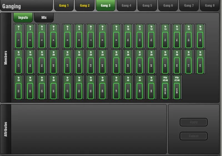Show the Mix members tab
This screenshot has width=222, height=156.
click(x=44, y=17)
